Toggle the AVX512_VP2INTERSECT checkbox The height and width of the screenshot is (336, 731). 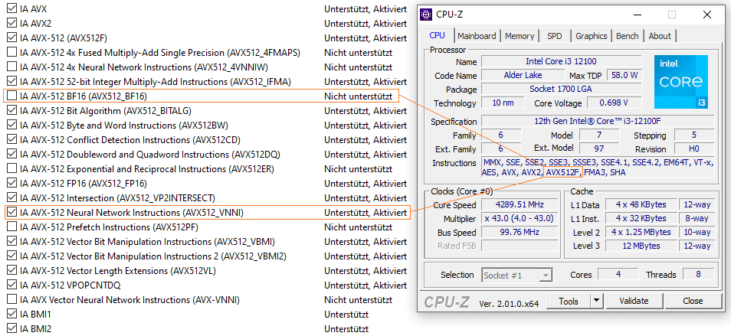(12, 197)
